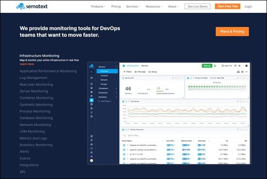Sort by the User CPU column header
Viewport: 267px width, 179px height.
[170, 141]
